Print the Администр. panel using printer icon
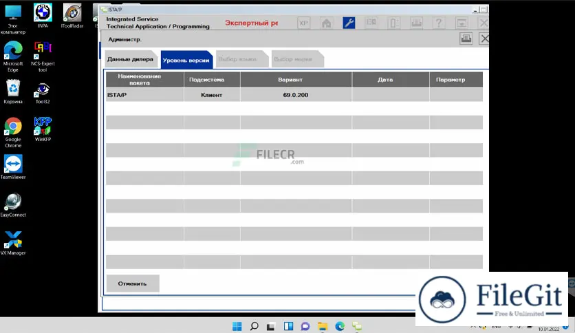Screen dimensions: 575x333 (x=466, y=39)
